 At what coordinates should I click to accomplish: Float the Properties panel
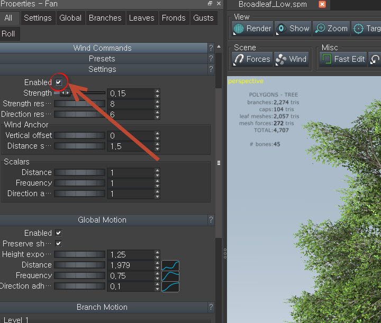(x=210, y=3)
